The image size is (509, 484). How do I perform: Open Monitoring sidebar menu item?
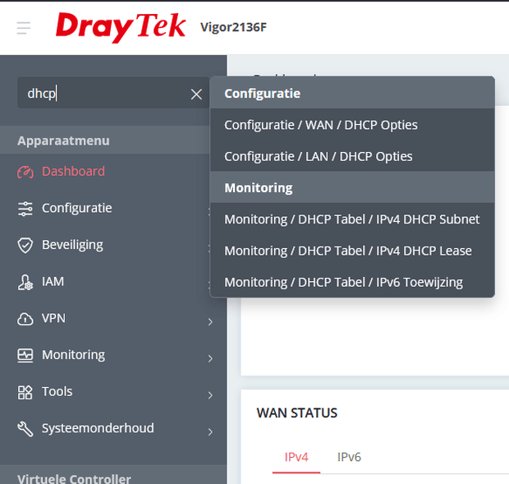click(113, 355)
